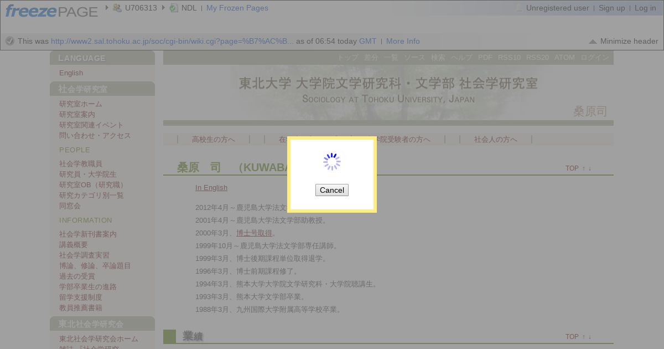This screenshot has height=349, width=664.
Task: Open 留学支援制度 link
Action: click(81, 297)
